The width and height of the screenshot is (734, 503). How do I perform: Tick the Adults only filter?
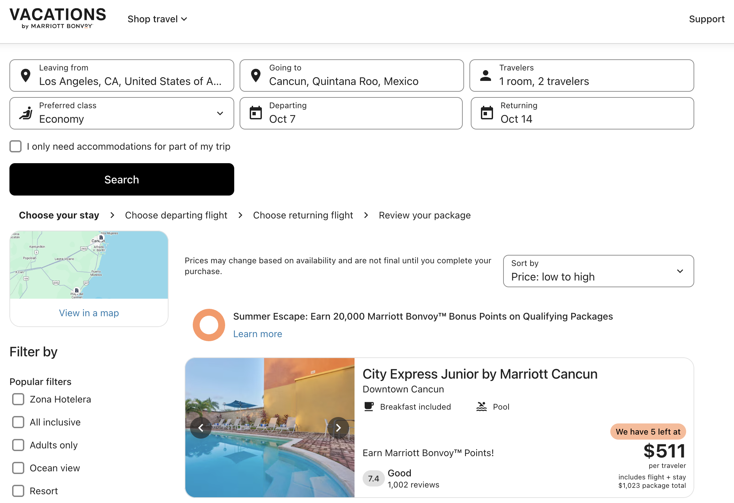pyautogui.click(x=18, y=445)
